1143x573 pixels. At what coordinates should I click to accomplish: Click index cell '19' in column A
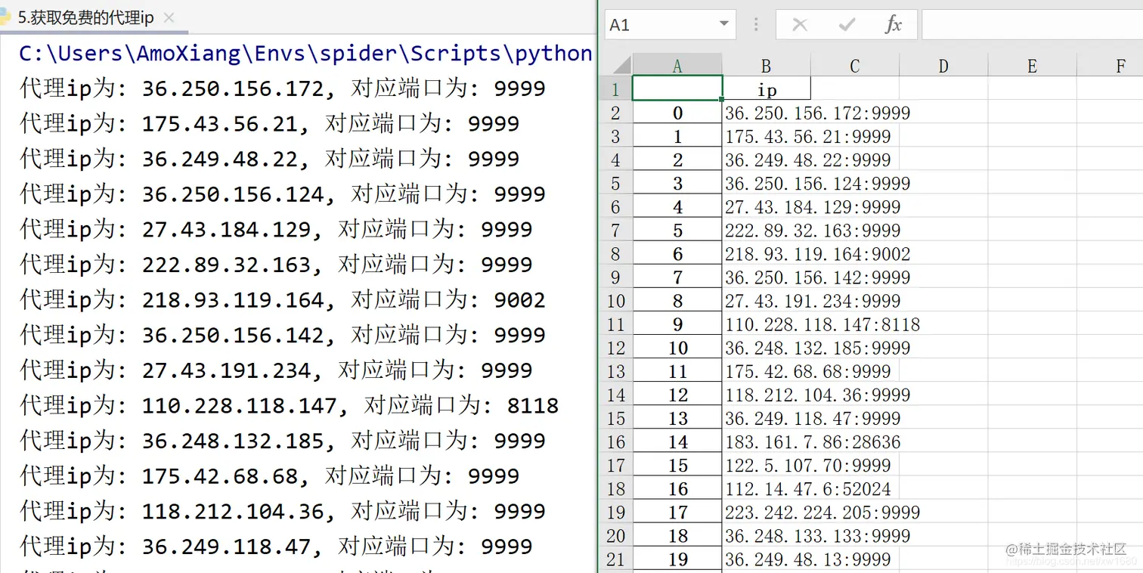coord(677,559)
